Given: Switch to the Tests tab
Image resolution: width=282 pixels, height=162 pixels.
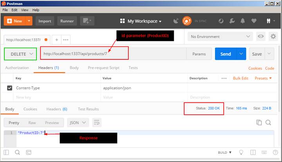Looking at the screenshot, I should click(x=133, y=68).
